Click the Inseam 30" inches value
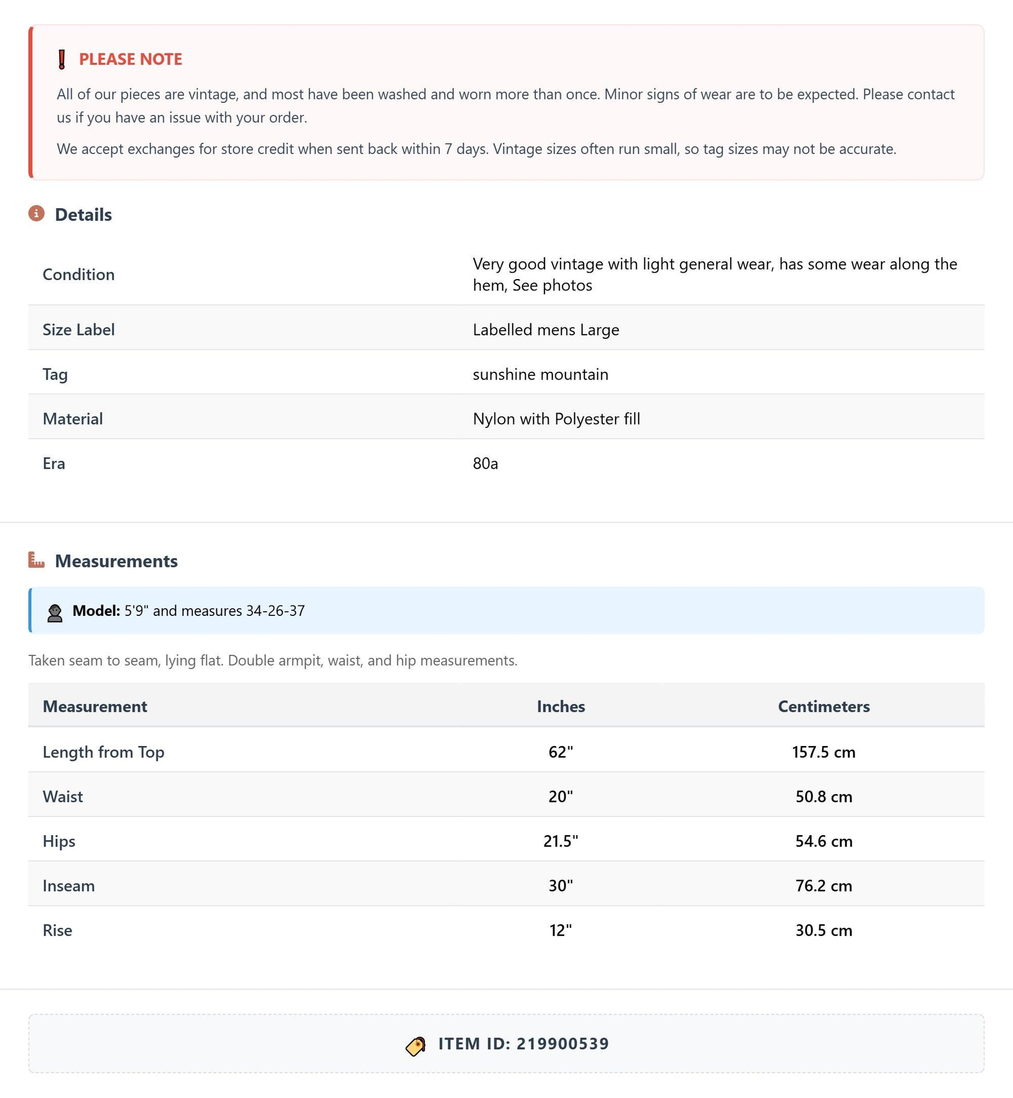Screen dimensions: 1013x1098 click(x=561, y=885)
